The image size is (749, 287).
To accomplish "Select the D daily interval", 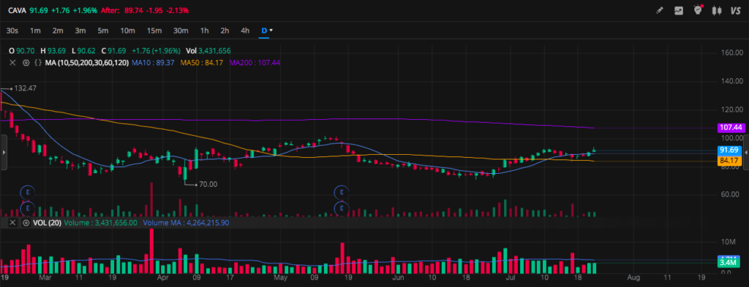I will 263,31.
